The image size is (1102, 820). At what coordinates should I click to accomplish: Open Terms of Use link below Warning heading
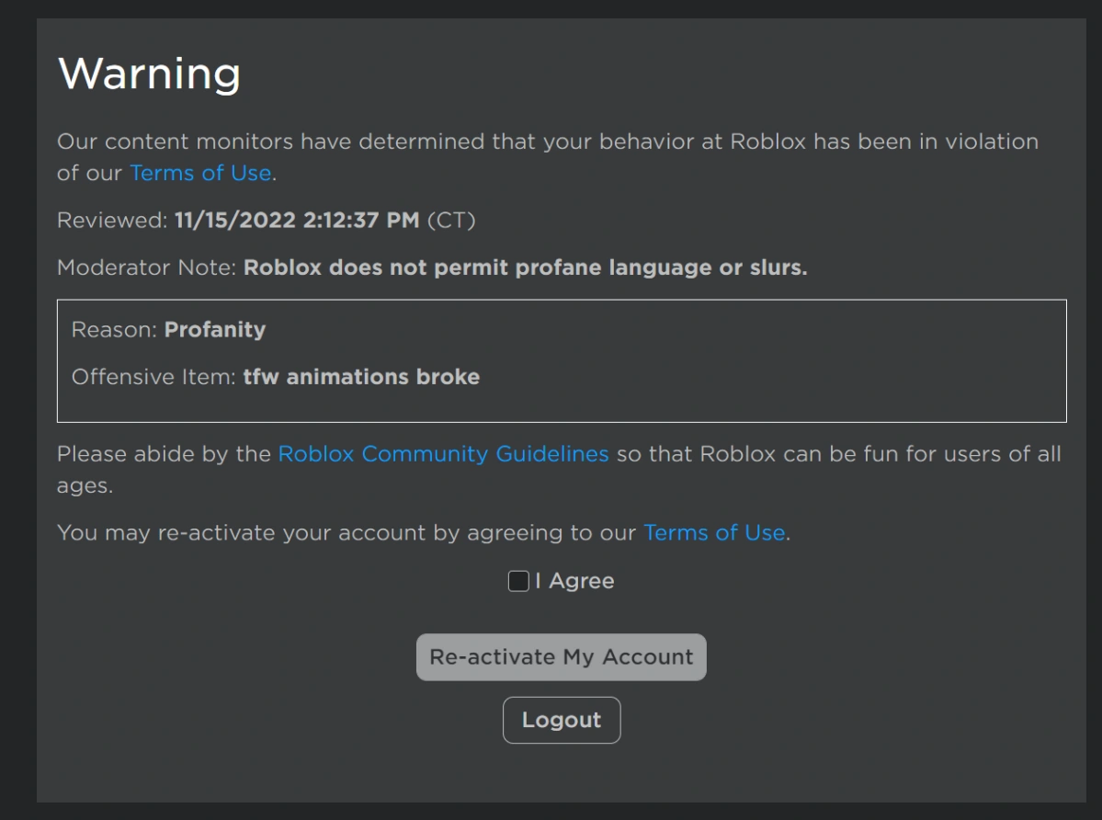(200, 173)
